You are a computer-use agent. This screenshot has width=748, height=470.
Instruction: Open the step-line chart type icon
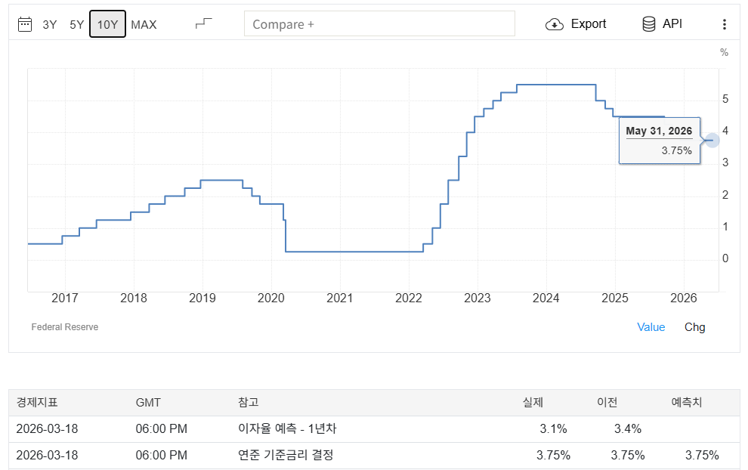204,23
